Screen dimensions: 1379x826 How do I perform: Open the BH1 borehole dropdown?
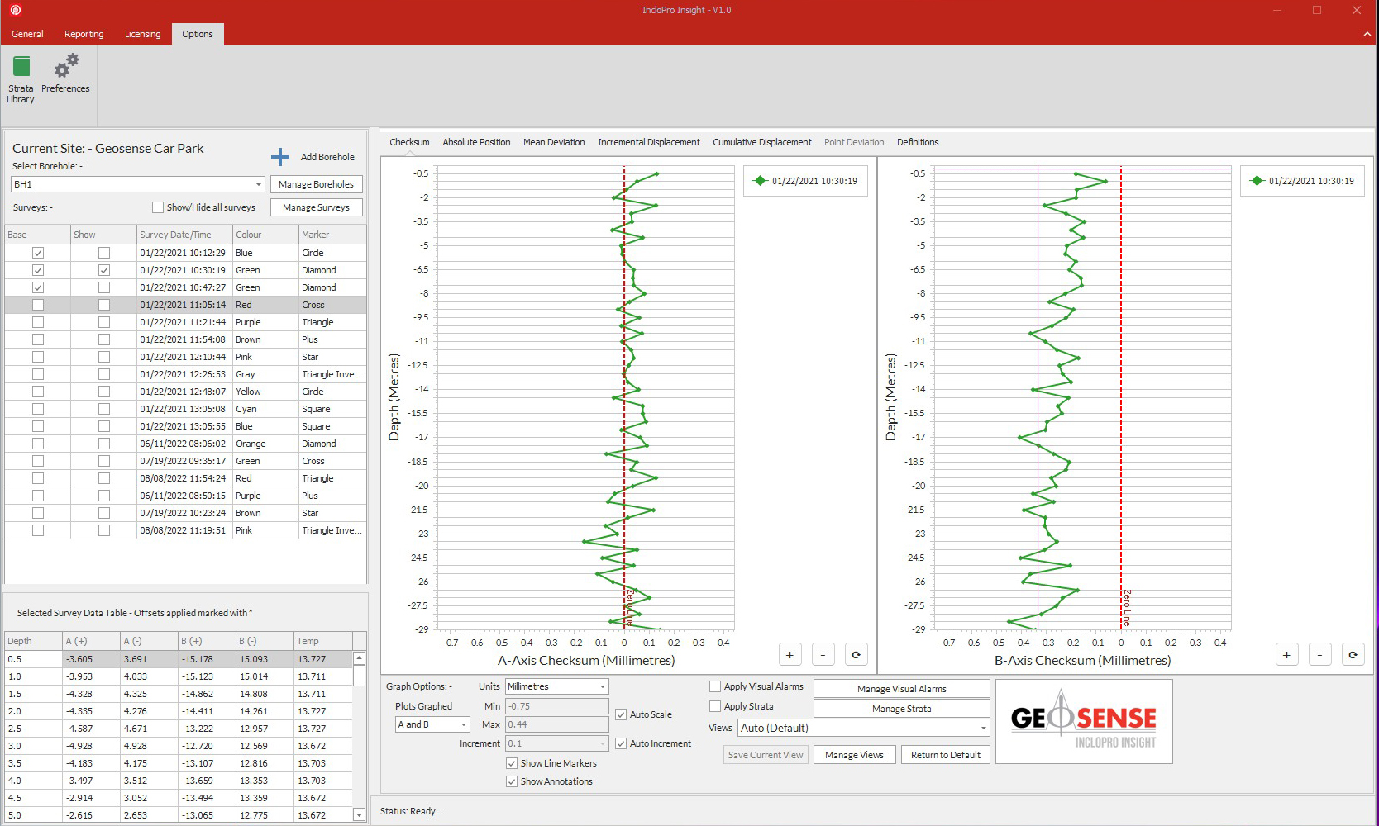(259, 184)
